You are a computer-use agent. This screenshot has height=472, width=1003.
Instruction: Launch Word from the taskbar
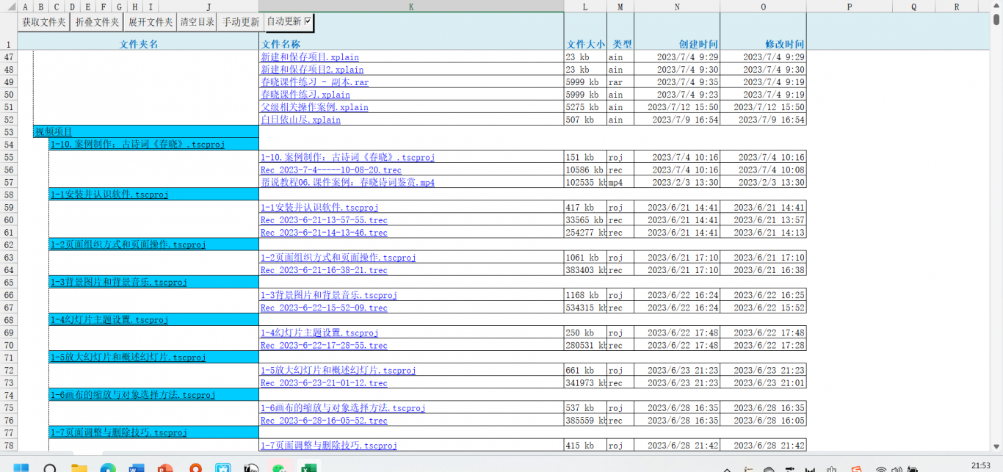137,468
